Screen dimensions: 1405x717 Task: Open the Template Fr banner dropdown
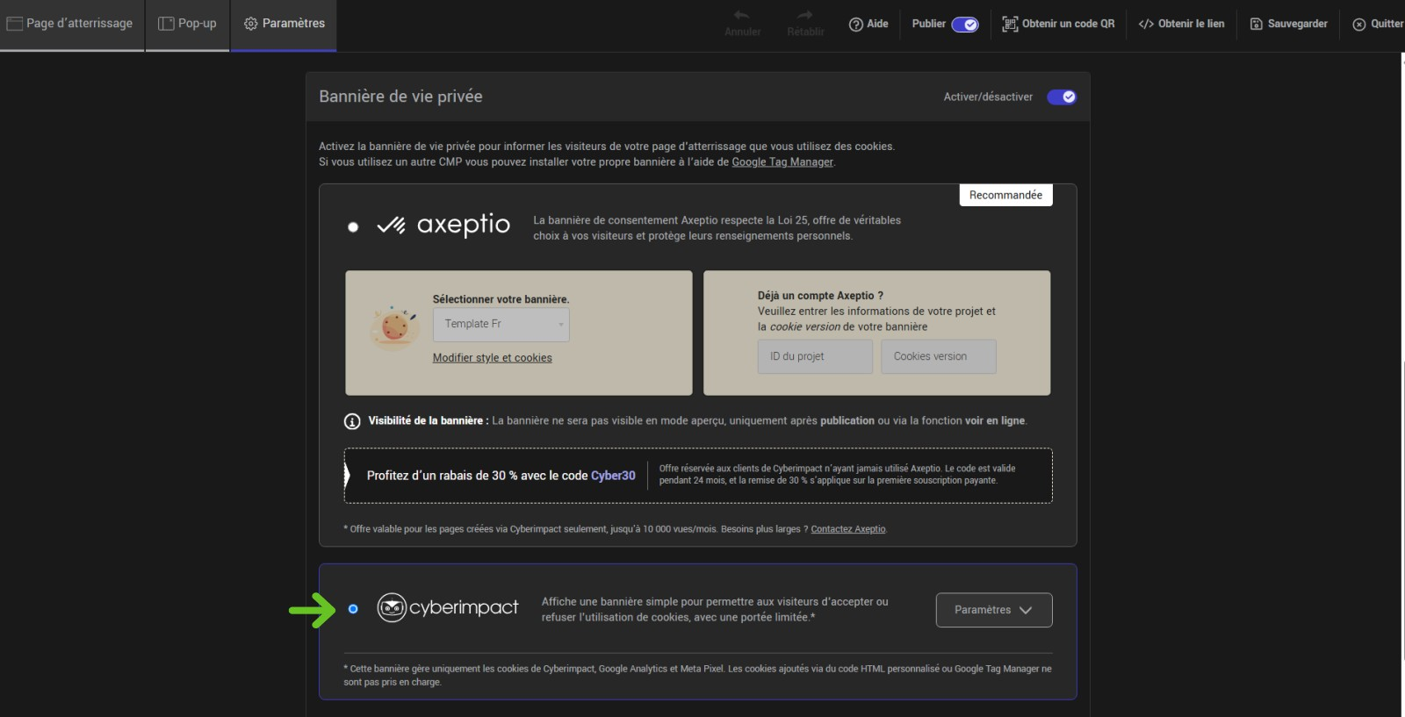[501, 325]
